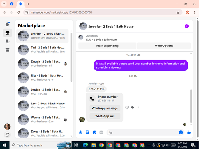Switch to the Facebook tab
Screen dimensions: 199x149
[x=12, y=4]
